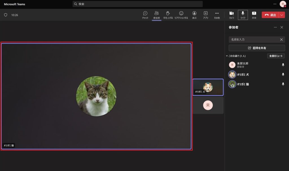Open reactions (リアクションする) menu
This screenshot has height=171, width=289.
[x=181, y=15]
